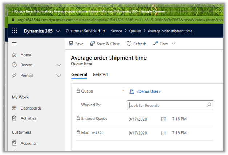Select the General tab
Image resolution: width=228 pixels, height=155 pixels.
tap(79, 74)
